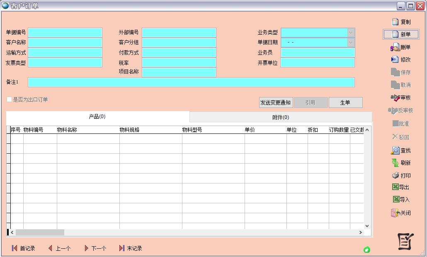The width and height of the screenshot is (427, 257).
Task: Click the 审核 (Audit) icon
Action: (x=400, y=98)
